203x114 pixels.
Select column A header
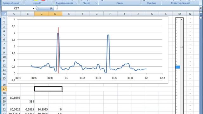14,14
